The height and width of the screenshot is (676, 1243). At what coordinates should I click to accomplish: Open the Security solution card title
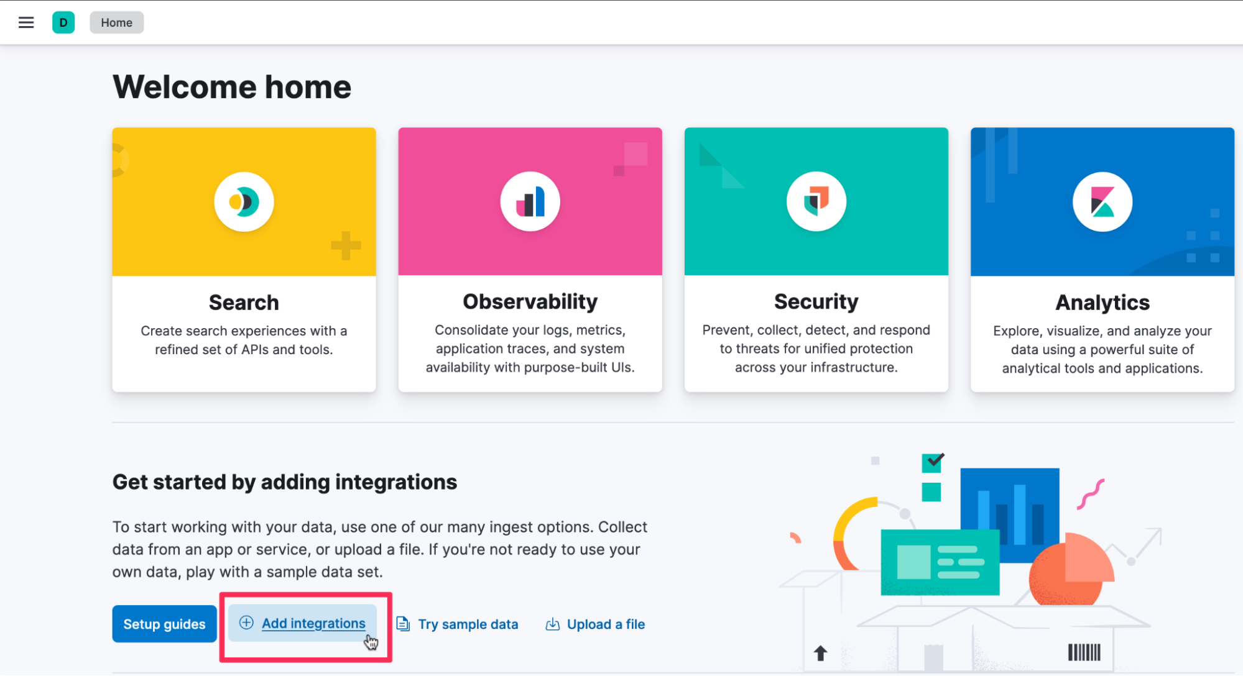(x=816, y=301)
